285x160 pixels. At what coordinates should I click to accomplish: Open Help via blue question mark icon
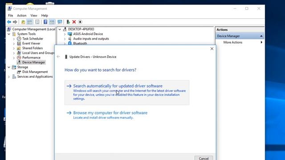point(45,22)
